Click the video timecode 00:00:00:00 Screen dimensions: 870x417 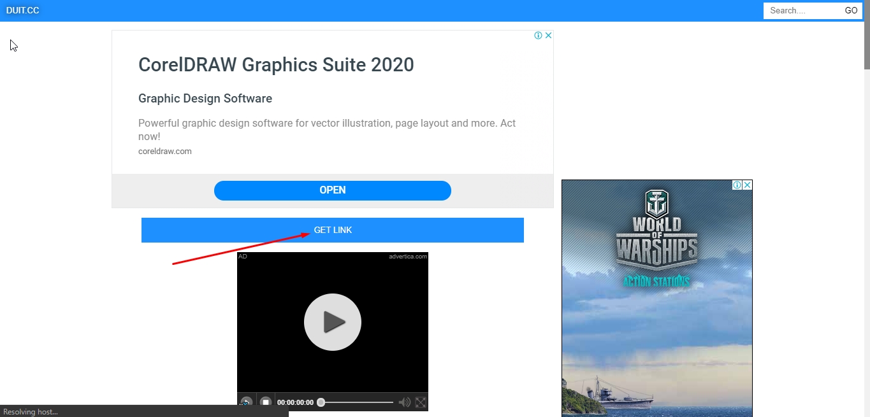[295, 402]
